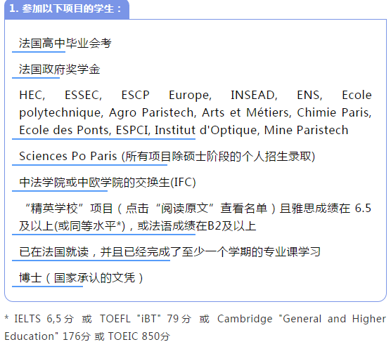The image size is (391, 342).
Task: Click the IELTS 6,5分 footnote text
Action: coord(44,319)
